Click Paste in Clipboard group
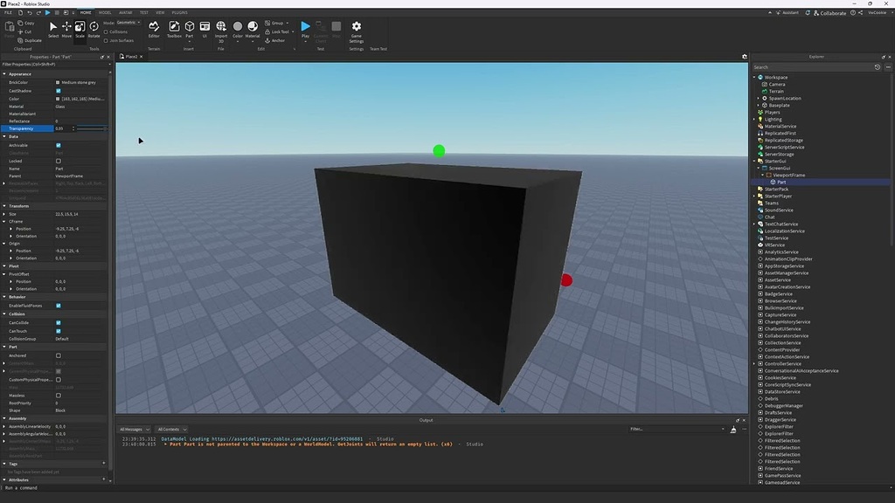This screenshot has height=503, width=895. (x=9, y=29)
